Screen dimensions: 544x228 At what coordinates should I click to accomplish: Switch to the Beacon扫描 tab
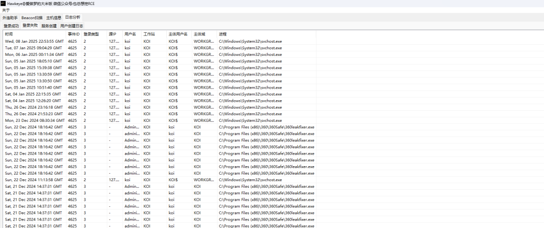pos(32,17)
